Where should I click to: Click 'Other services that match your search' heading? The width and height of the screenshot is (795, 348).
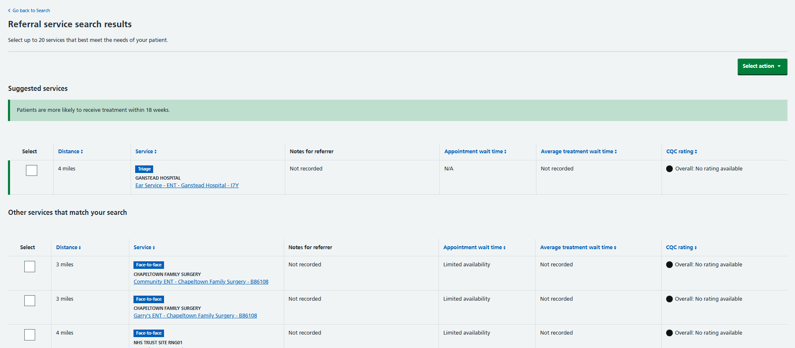(x=67, y=213)
